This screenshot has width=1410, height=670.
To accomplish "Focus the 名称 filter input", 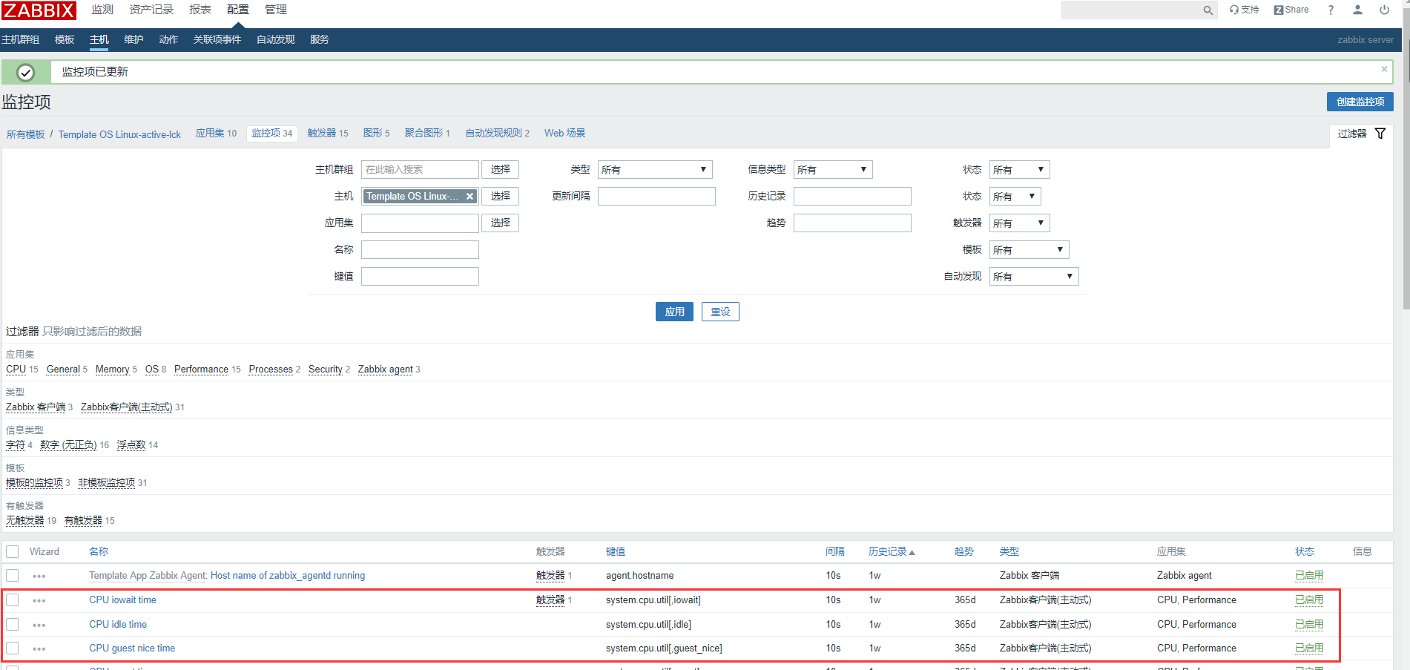I will tap(420, 250).
